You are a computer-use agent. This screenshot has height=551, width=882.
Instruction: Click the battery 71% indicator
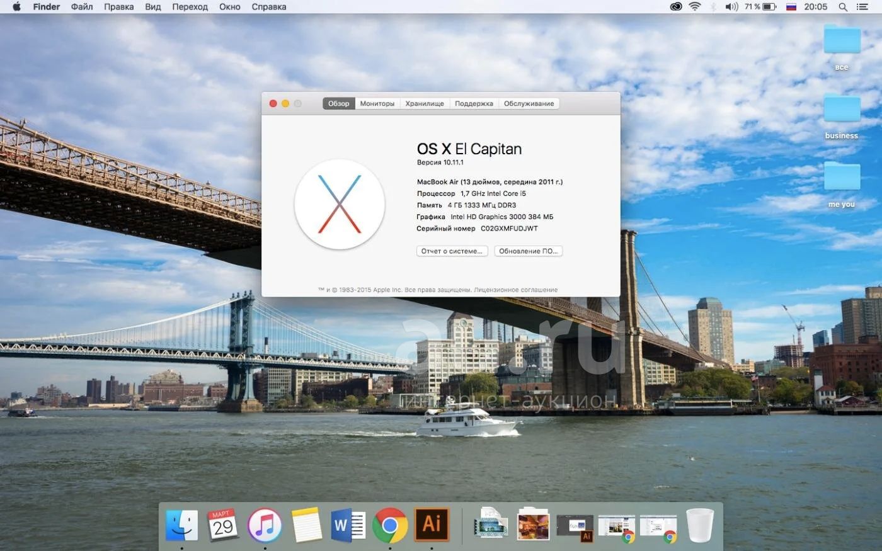click(x=760, y=7)
